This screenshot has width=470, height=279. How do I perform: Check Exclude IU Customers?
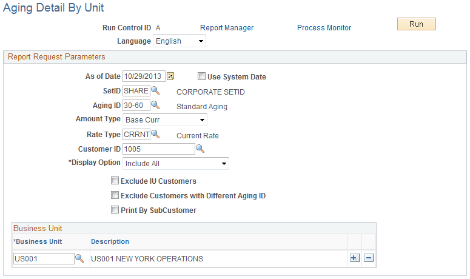[115, 181]
